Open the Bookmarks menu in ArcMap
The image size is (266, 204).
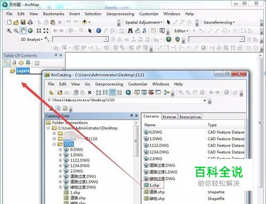tap(54, 14)
